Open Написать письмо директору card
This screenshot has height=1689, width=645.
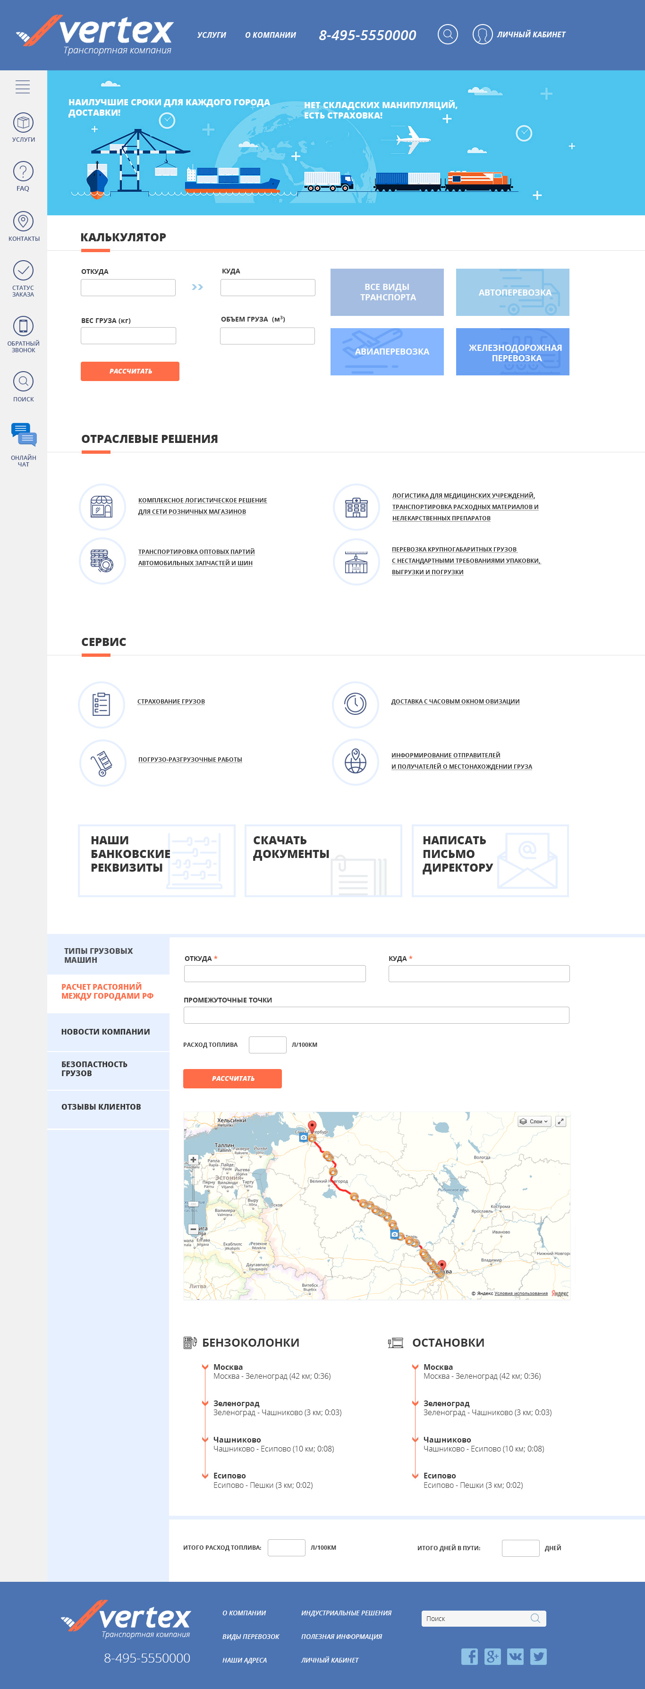point(490,861)
